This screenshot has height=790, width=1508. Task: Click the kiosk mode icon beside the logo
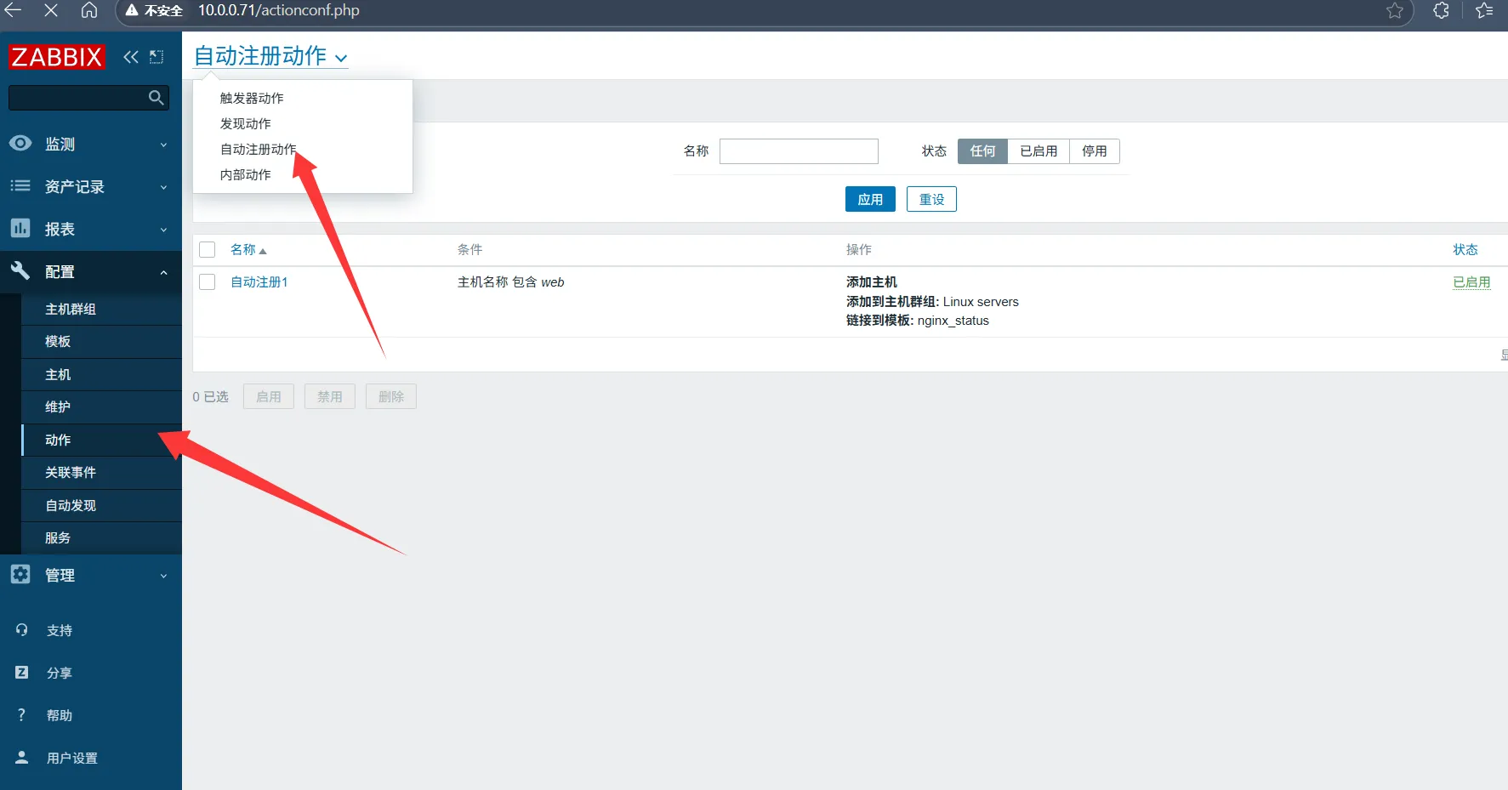(156, 57)
